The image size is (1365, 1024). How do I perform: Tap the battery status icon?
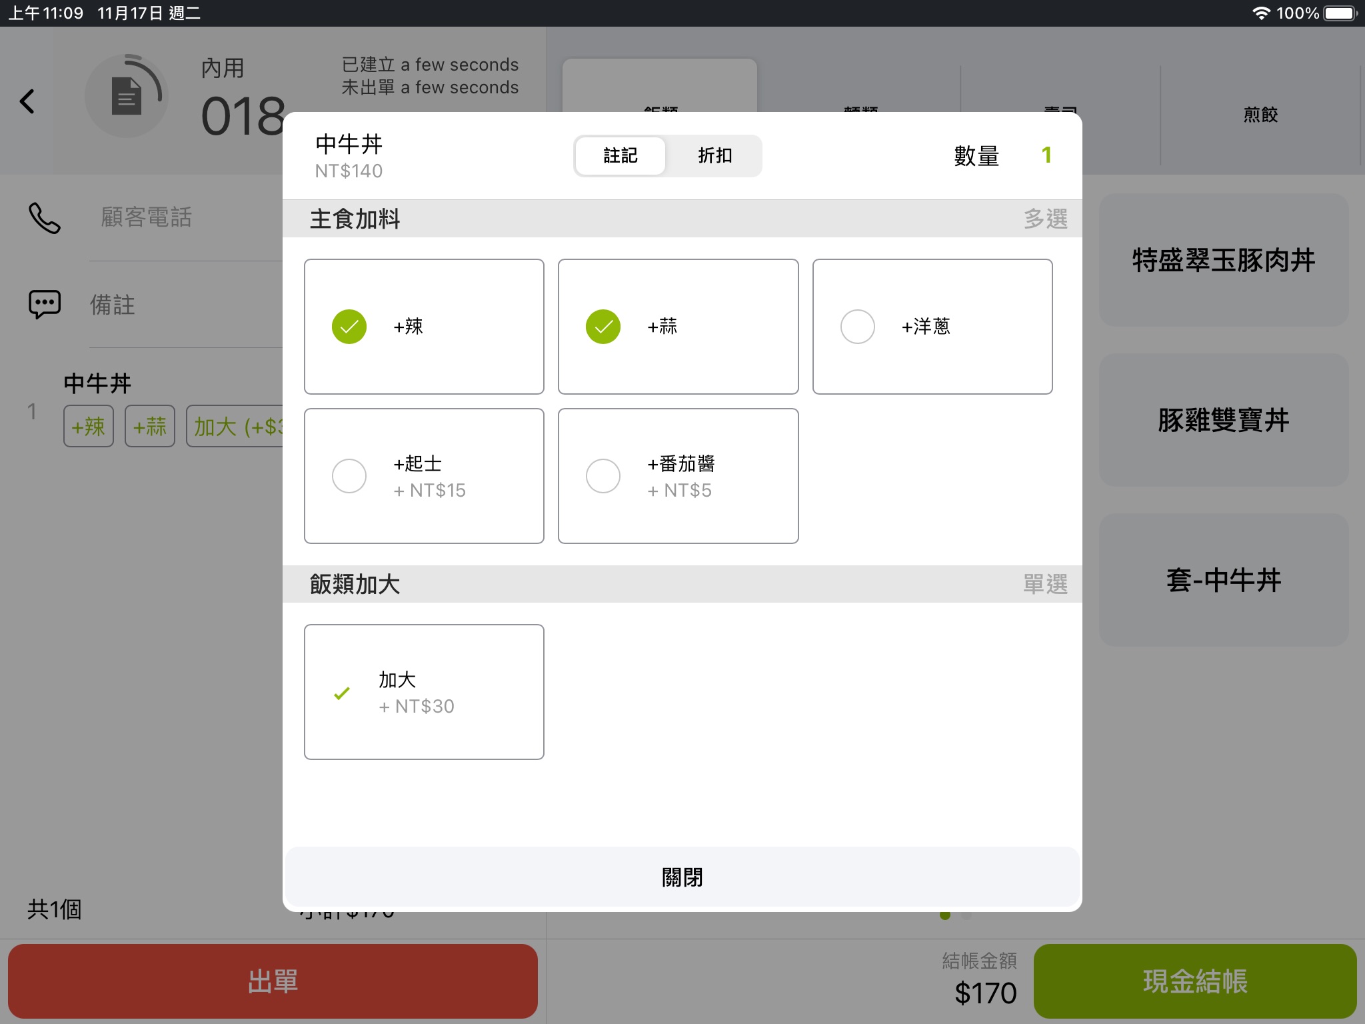pos(1340,13)
